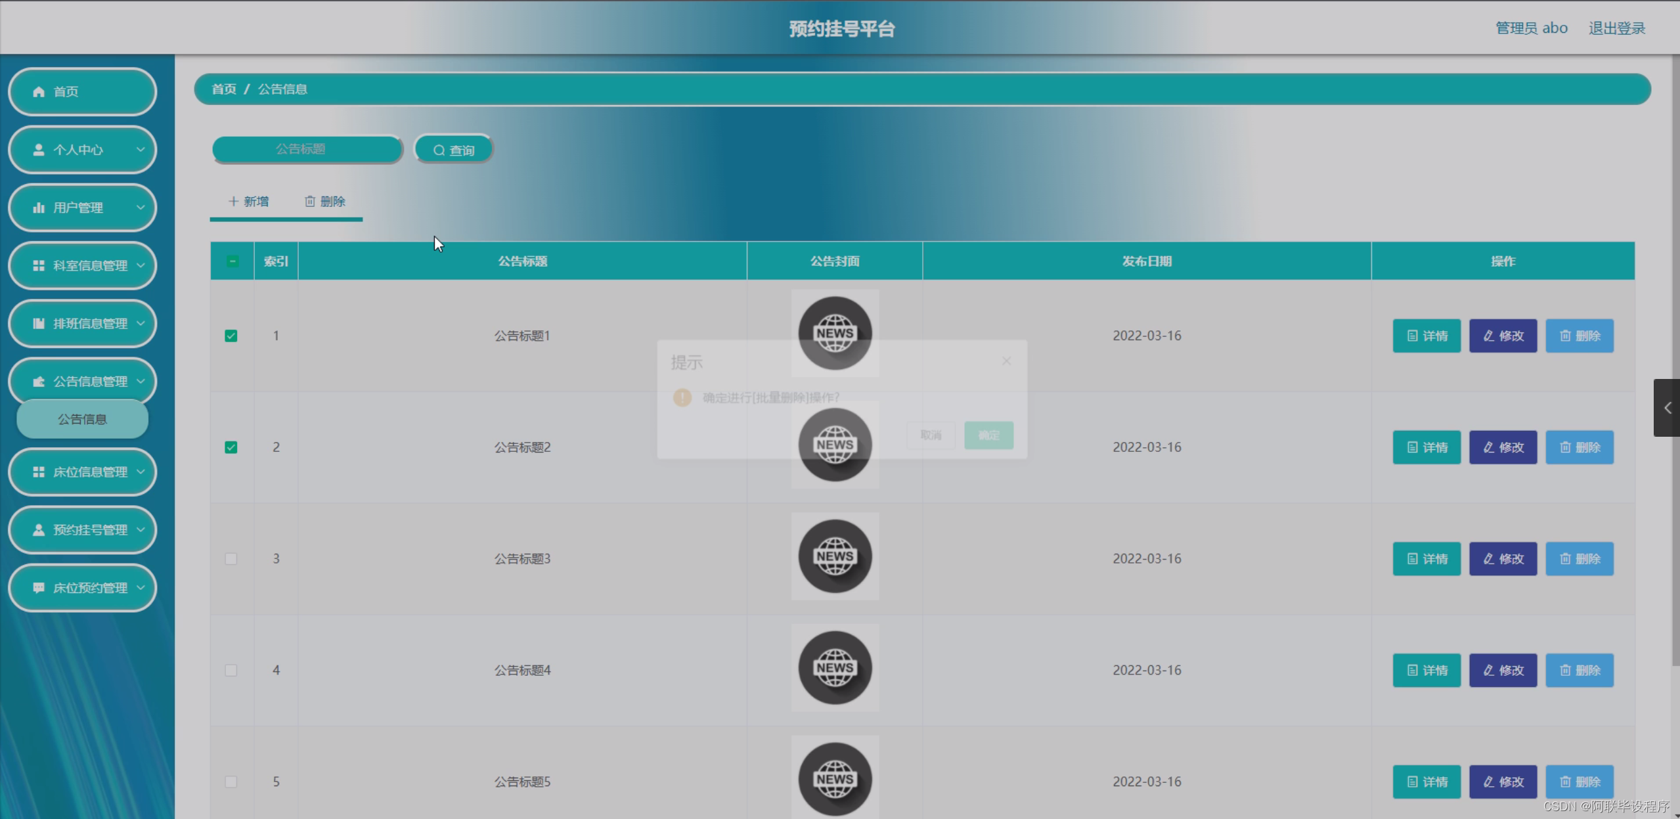Image resolution: width=1680 pixels, height=819 pixels.
Task: Click the 确定 confirm button in dialog
Action: click(988, 435)
